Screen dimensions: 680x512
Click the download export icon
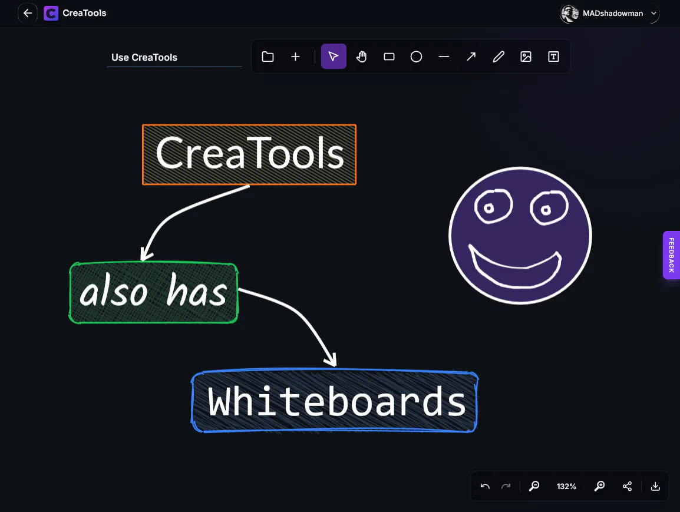coord(655,486)
